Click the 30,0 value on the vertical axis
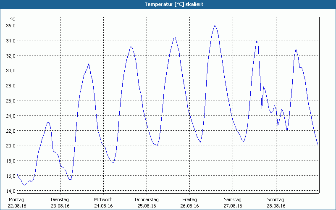This screenshot has height=210, width=336. point(10,70)
